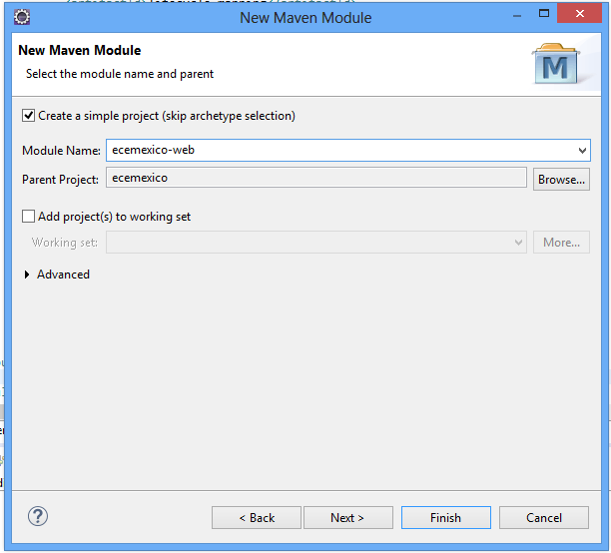The width and height of the screenshot is (611, 553).
Task: Click the 'Select the module name and parent' text
Action: click(x=120, y=74)
